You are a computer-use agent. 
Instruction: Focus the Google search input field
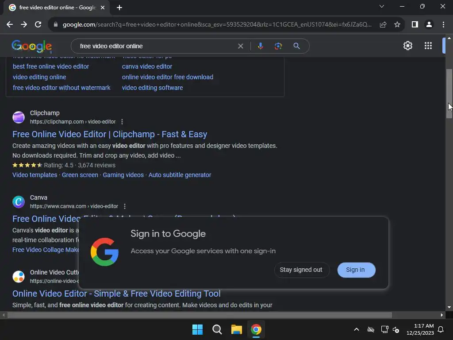tap(156, 46)
